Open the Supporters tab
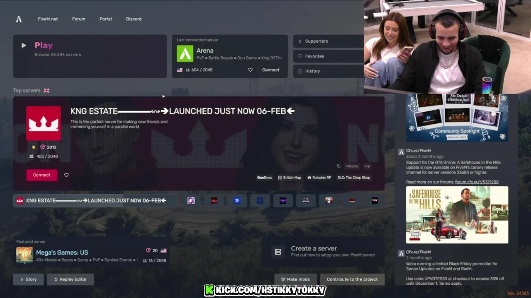This screenshot has height=298, width=531. point(328,41)
